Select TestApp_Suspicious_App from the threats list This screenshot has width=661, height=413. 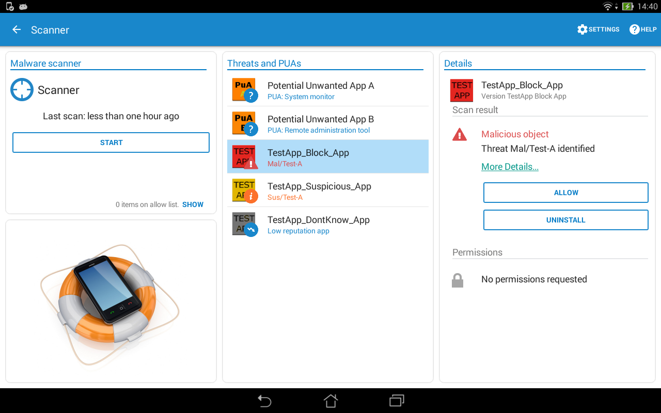pos(328,190)
